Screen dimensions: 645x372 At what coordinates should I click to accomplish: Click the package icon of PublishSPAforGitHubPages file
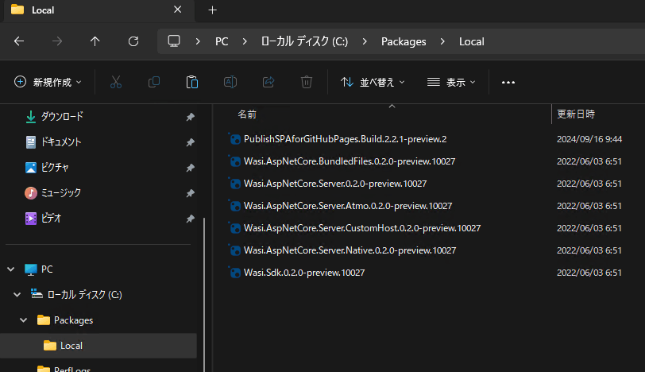[x=234, y=139]
